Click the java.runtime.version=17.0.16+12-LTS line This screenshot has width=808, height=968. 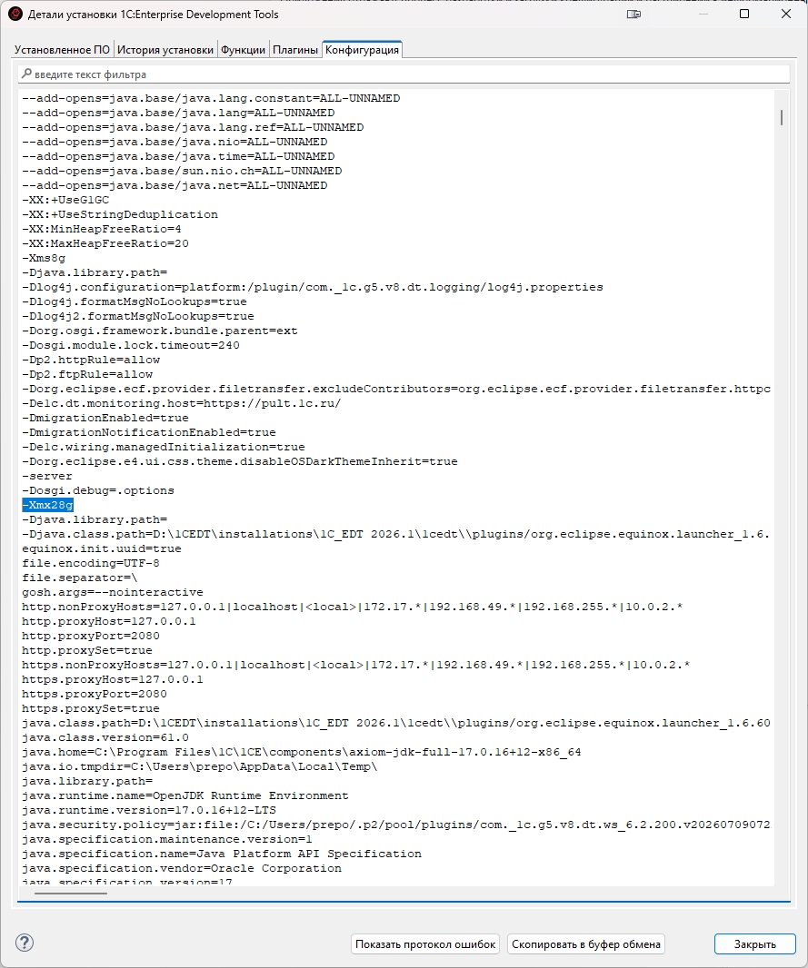tap(149, 810)
